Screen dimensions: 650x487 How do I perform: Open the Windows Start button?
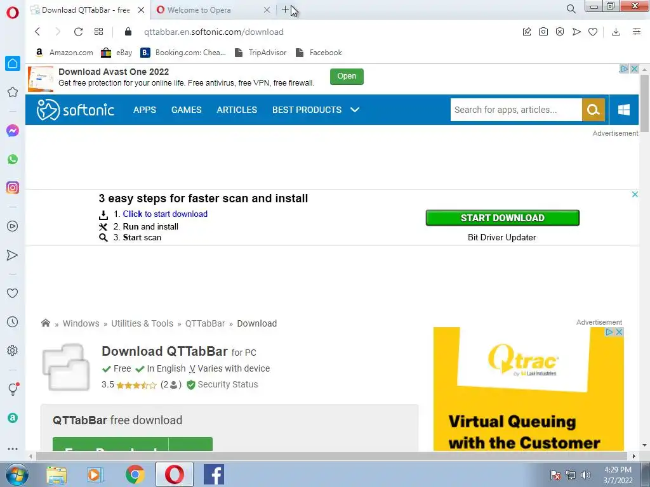[x=17, y=474]
